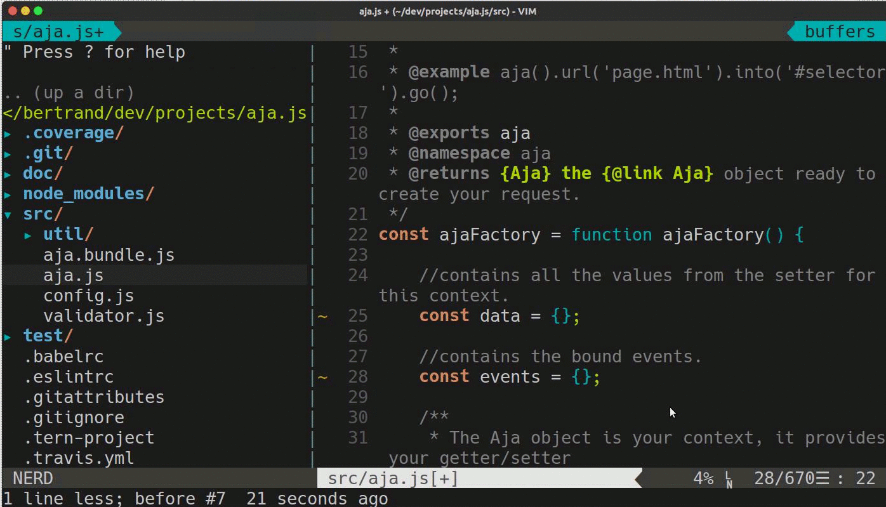The width and height of the screenshot is (886, 507).
Task: Expand the .git directory arrow
Action: 8,154
